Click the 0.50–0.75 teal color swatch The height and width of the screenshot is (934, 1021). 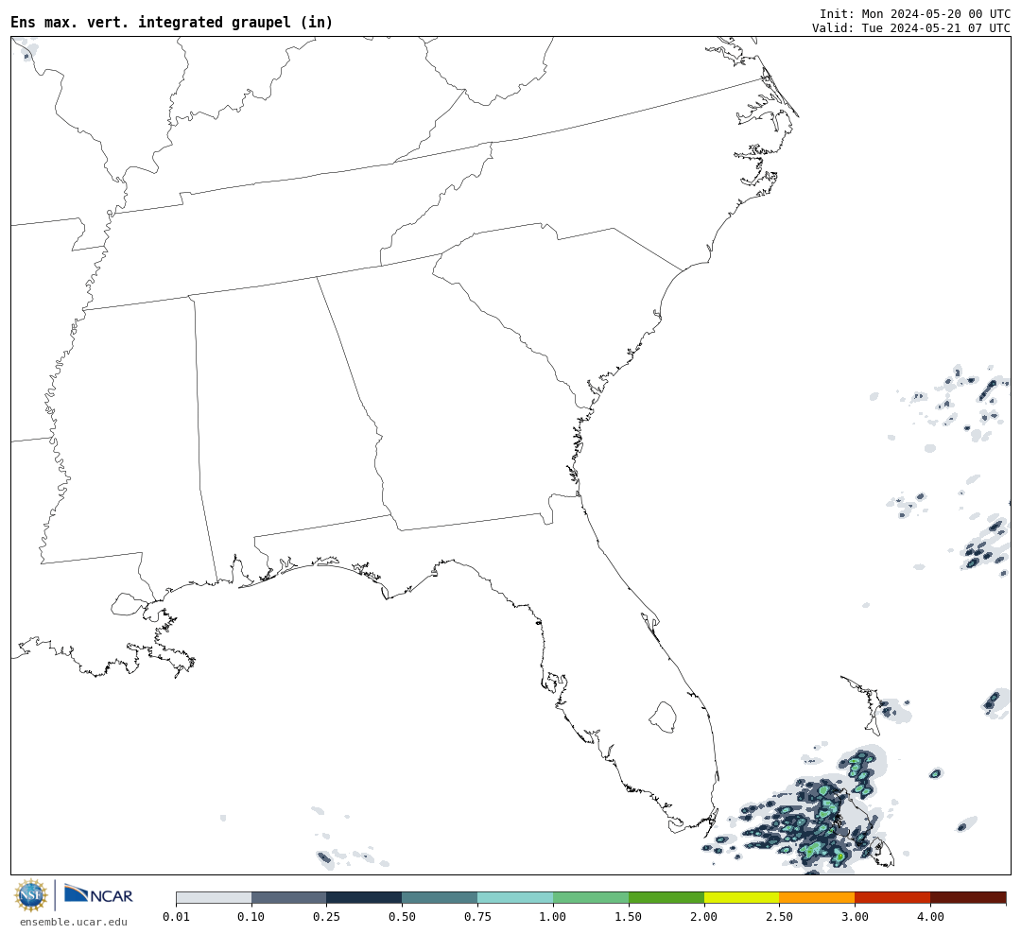[441, 898]
